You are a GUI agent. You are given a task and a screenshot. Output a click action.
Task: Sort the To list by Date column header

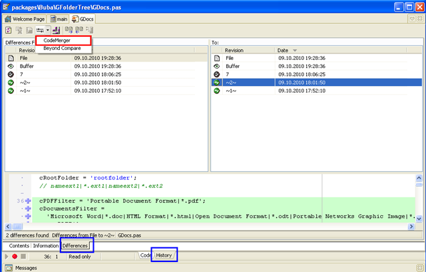[x=341, y=50]
